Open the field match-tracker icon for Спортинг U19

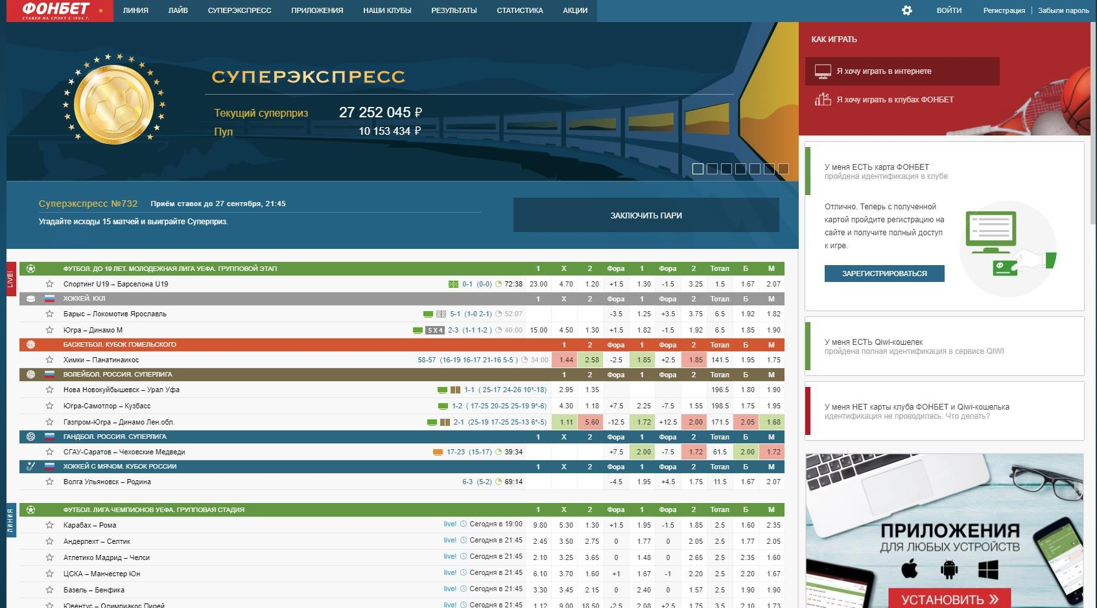453,284
